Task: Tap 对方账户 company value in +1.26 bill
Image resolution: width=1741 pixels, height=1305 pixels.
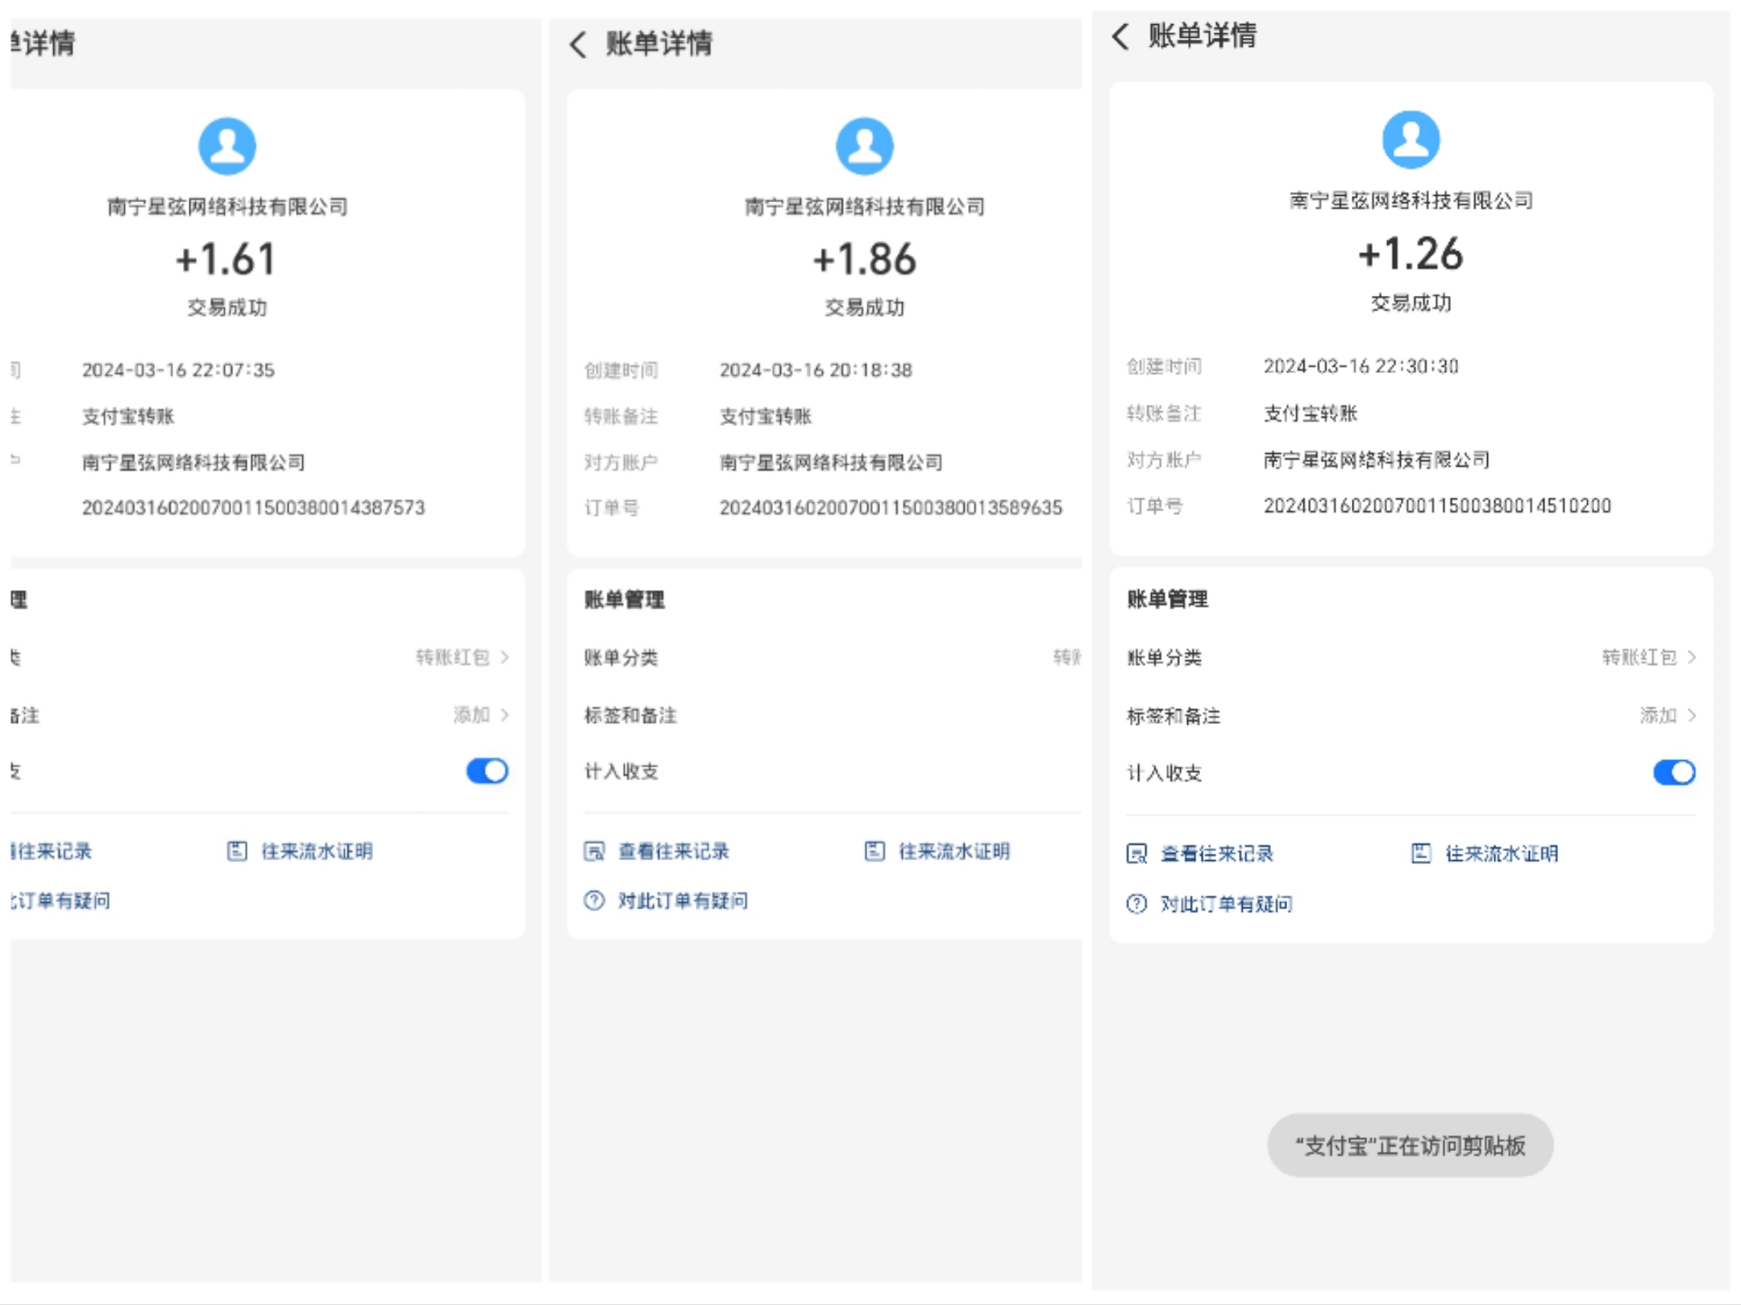Action: 1376,459
